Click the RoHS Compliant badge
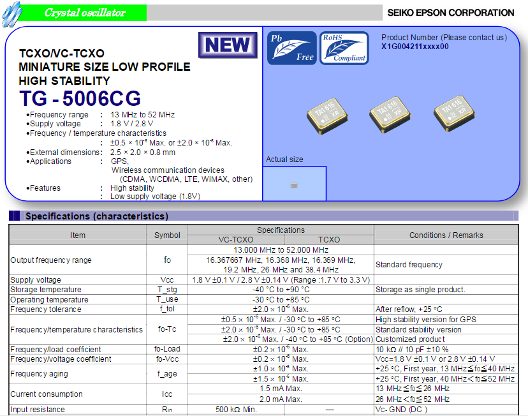 [344, 48]
